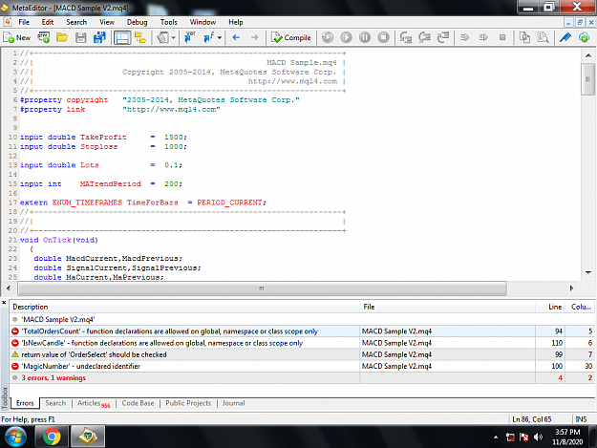Close the Toolbox panel with the x
The image size is (597, 448).
tap(4, 303)
